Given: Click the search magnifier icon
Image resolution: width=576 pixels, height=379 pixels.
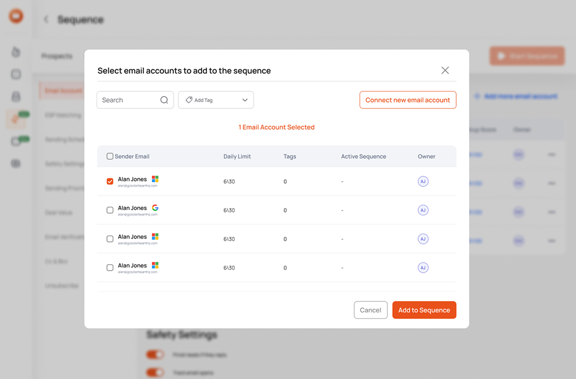Looking at the screenshot, I should pos(164,100).
